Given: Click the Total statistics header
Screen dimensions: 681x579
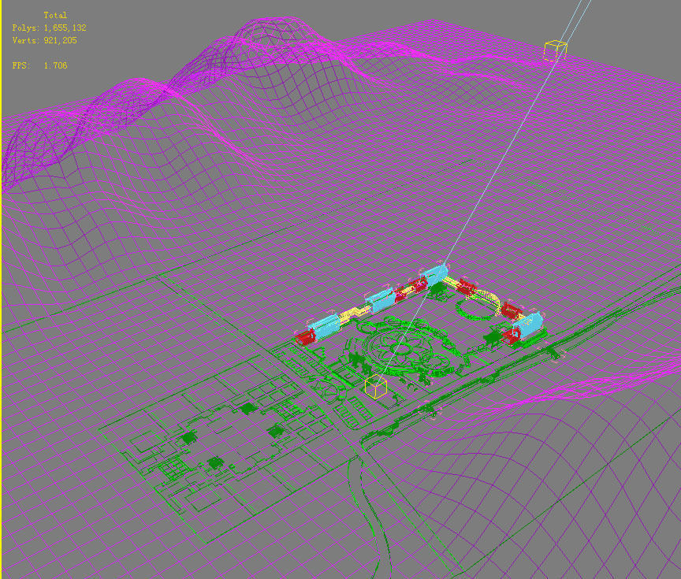Looking at the screenshot, I should (55, 15).
